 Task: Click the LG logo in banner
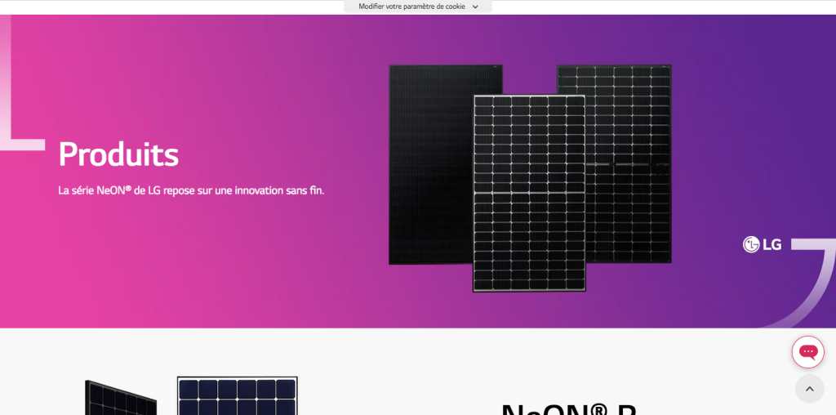point(763,244)
